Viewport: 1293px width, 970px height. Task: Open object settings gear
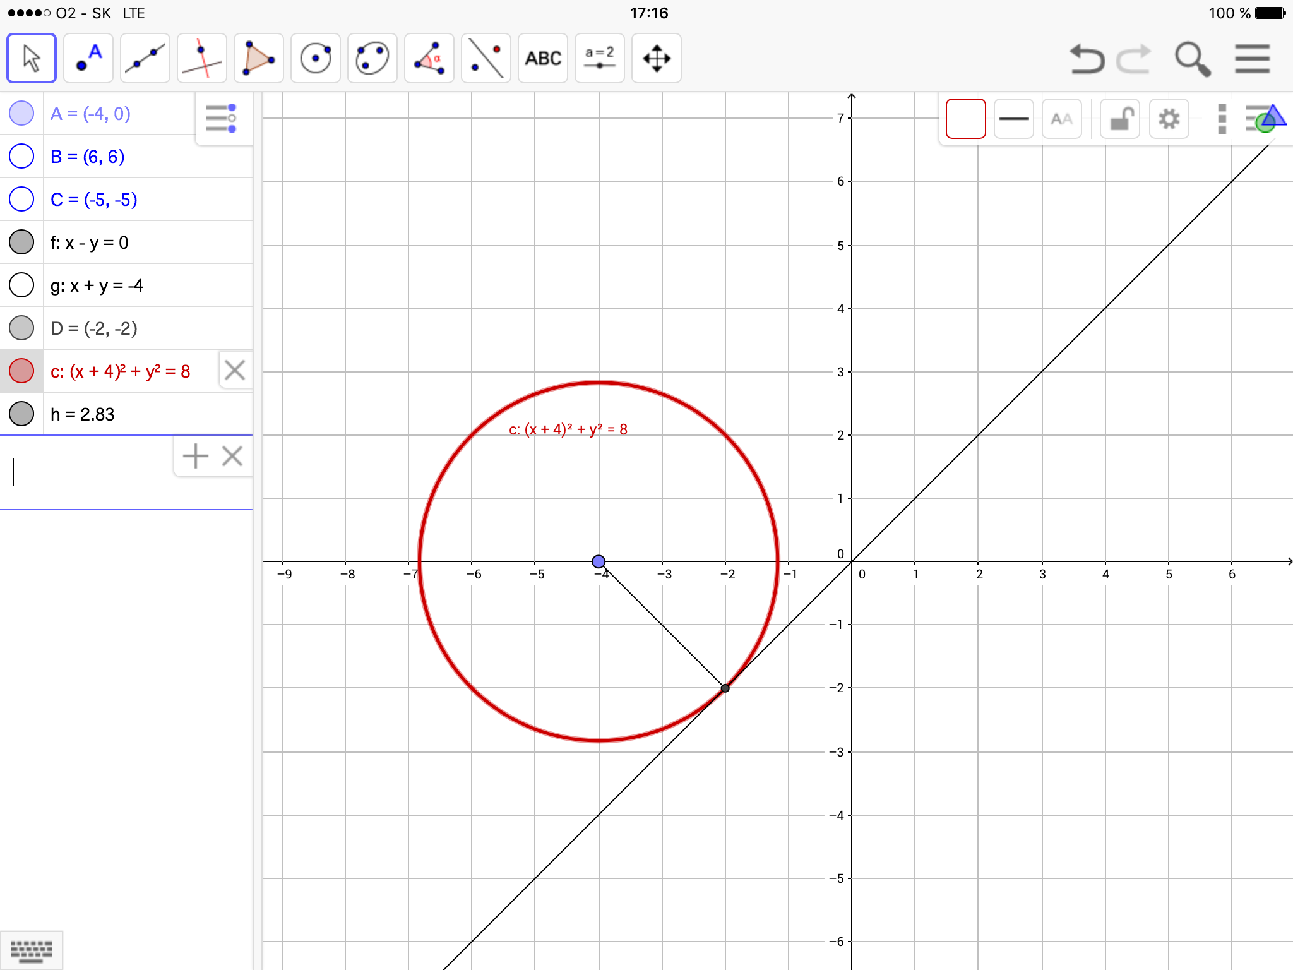coord(1169,119)
